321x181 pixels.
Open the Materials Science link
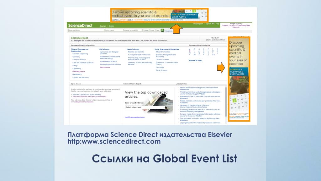pos(79,71)
